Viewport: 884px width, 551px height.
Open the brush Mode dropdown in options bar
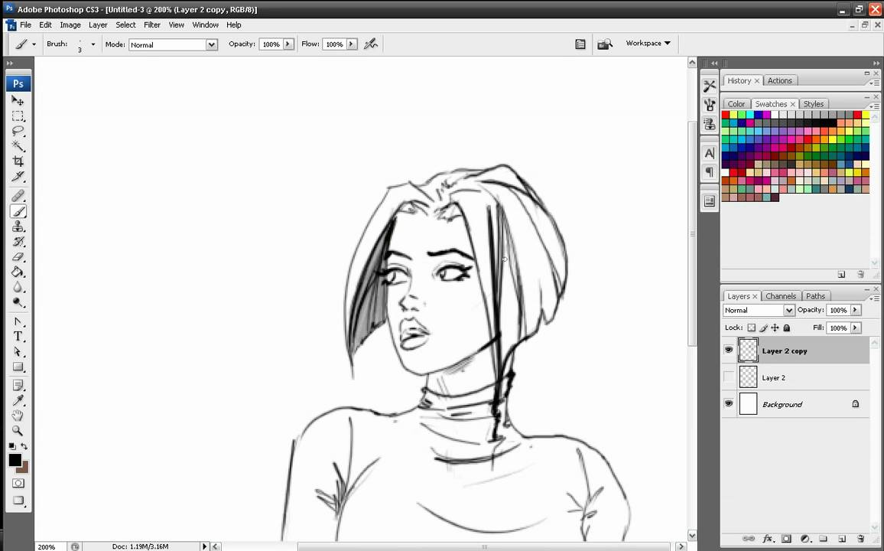click(211, 44)
